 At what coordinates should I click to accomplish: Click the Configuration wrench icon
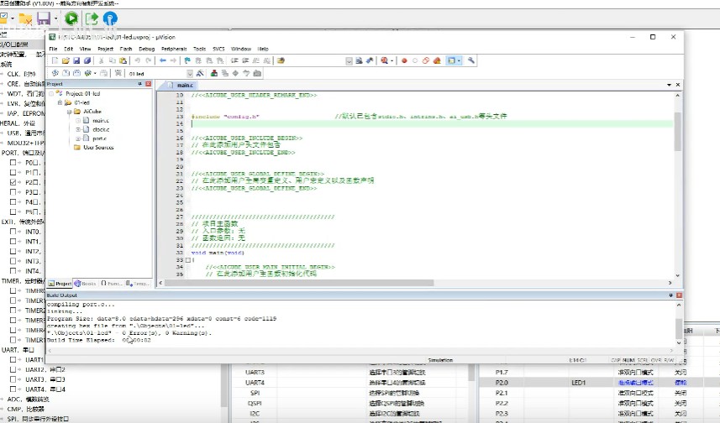click(x=472, y=60)
